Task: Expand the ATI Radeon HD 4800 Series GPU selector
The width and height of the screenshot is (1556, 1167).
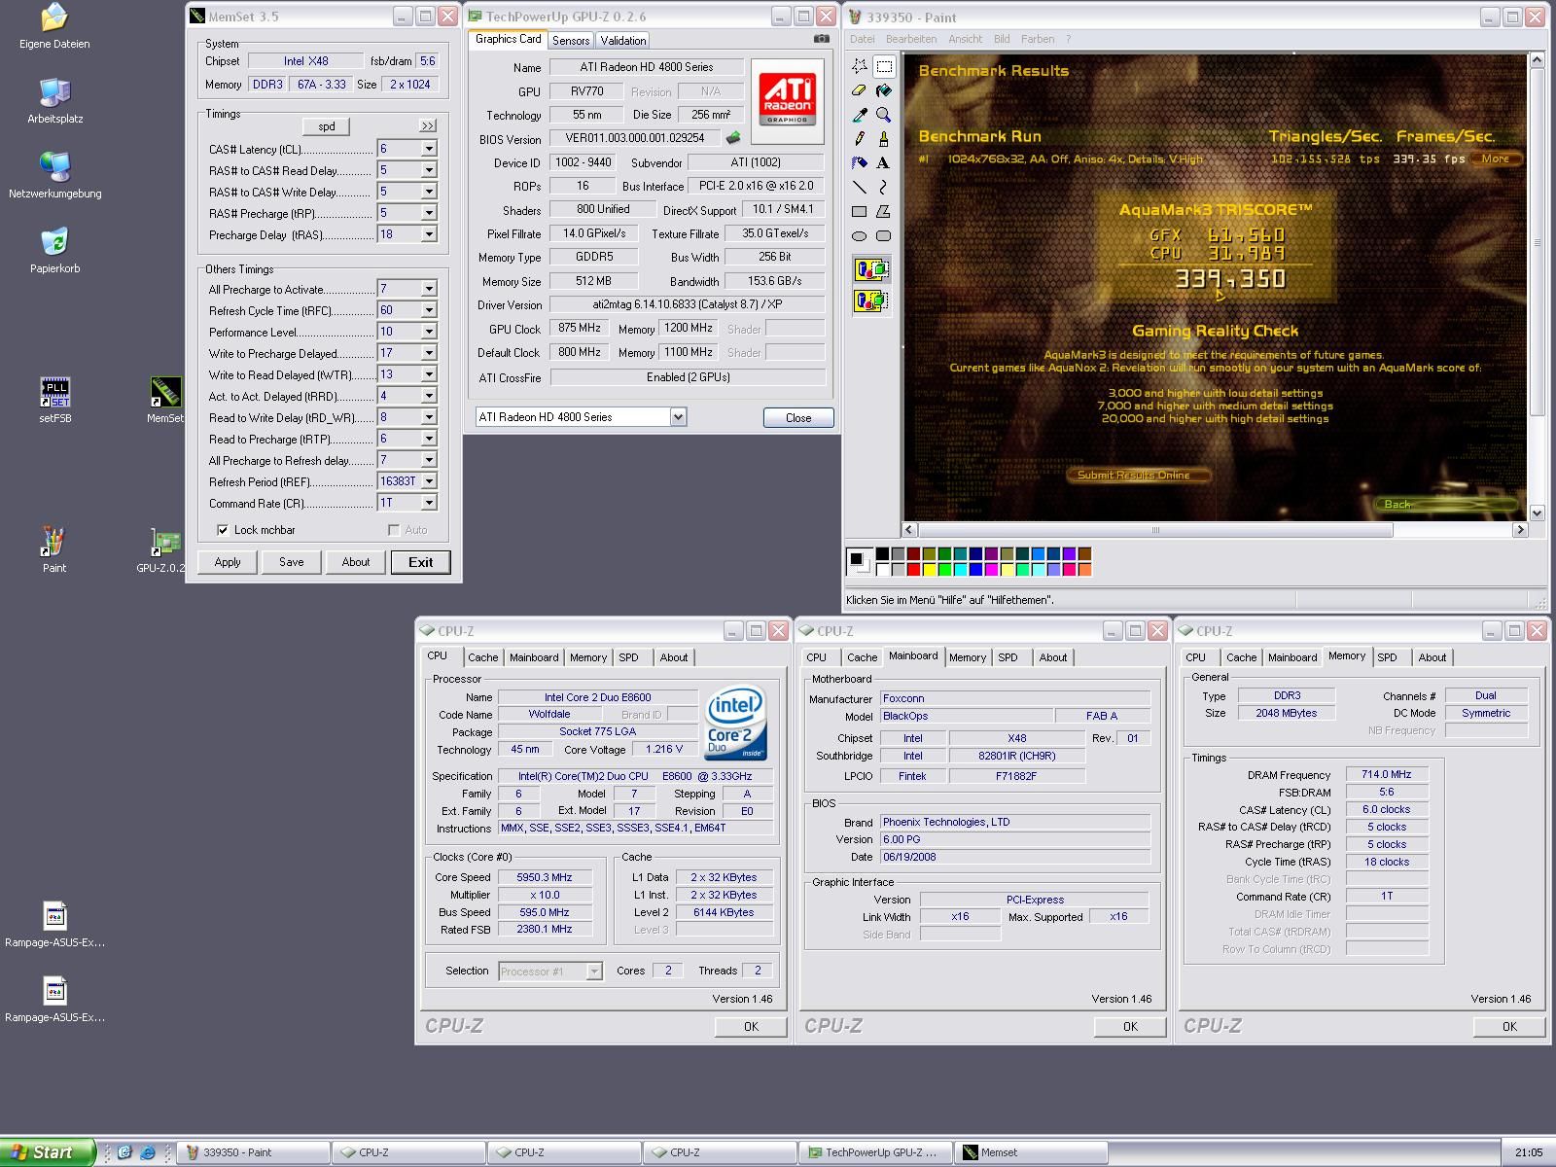Action: tap(678, 417)
